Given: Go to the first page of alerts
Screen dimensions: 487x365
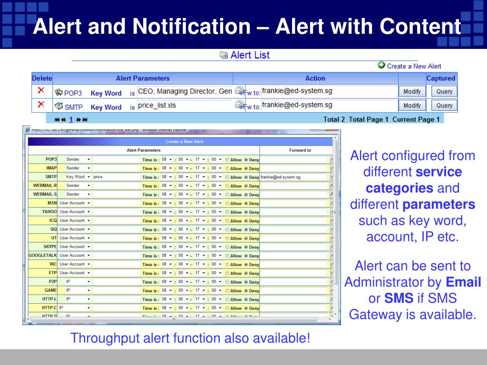Looking at the screenshot, I should [57, 119].
